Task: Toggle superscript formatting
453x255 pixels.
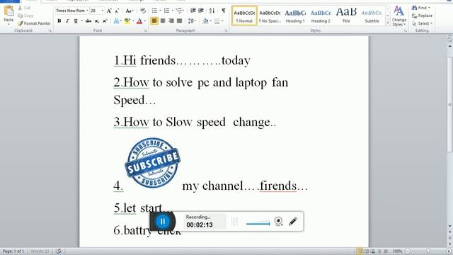Action: [105, 21]
